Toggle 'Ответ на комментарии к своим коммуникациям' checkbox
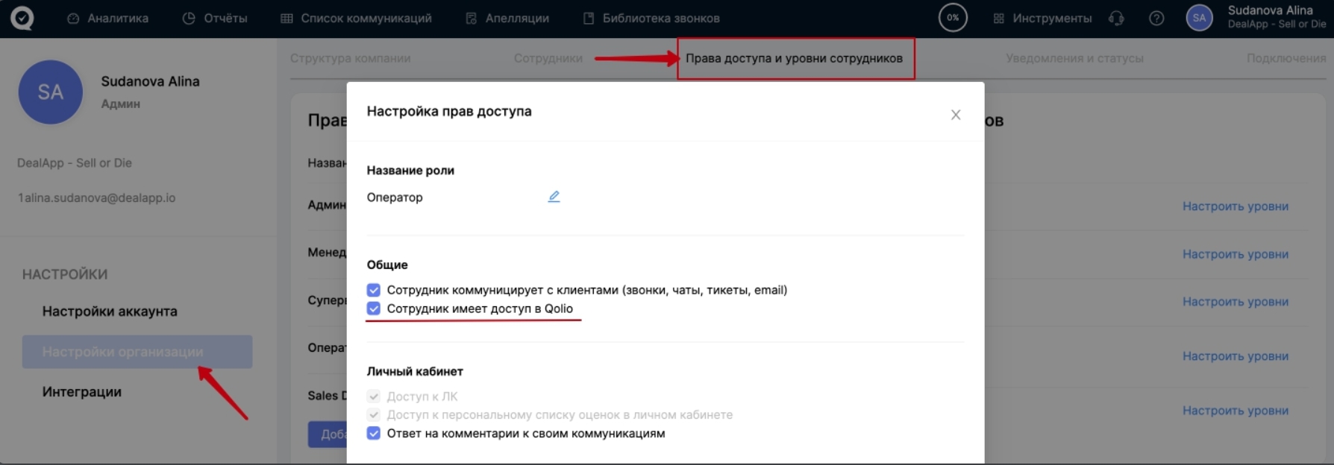 click(374, 433)
